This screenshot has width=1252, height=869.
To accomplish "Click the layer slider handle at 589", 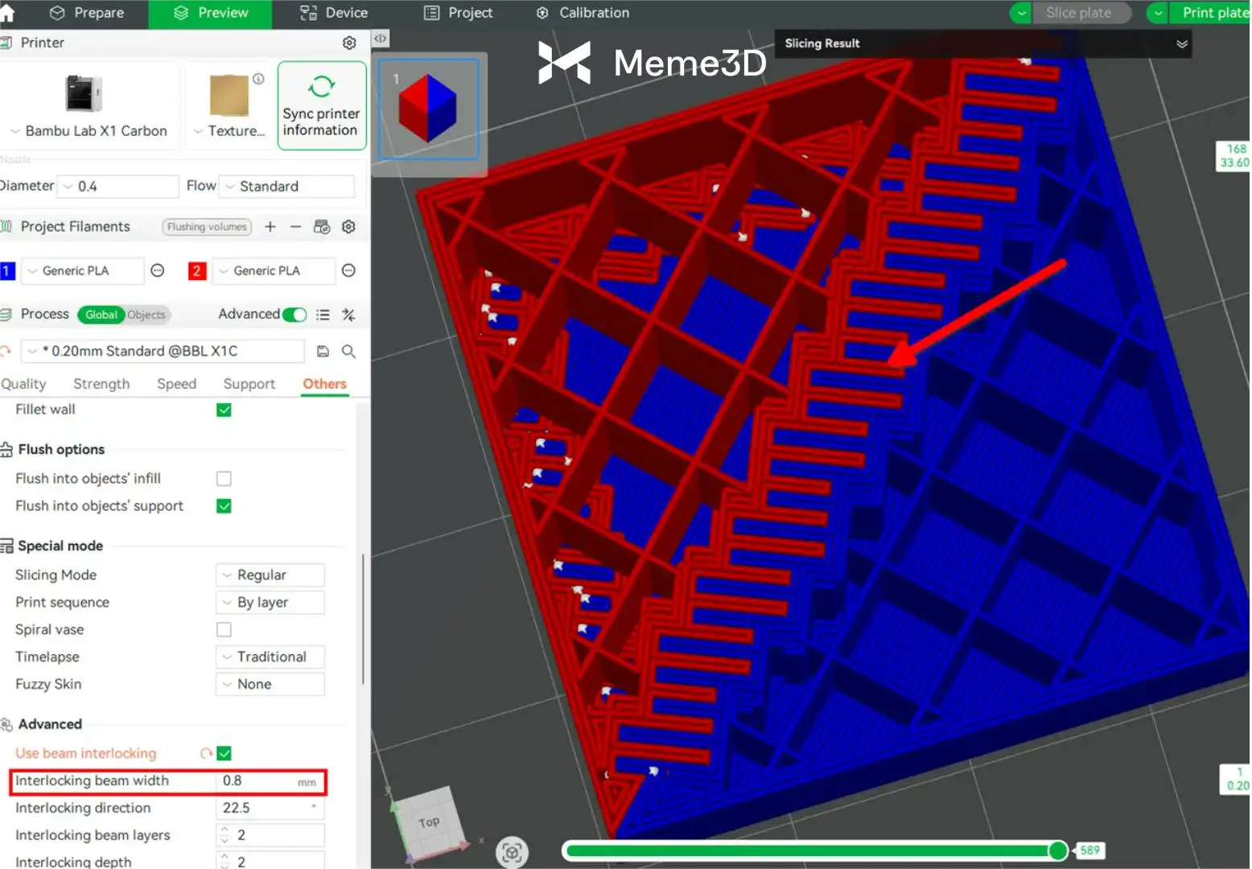I will tap(1058, 850).
